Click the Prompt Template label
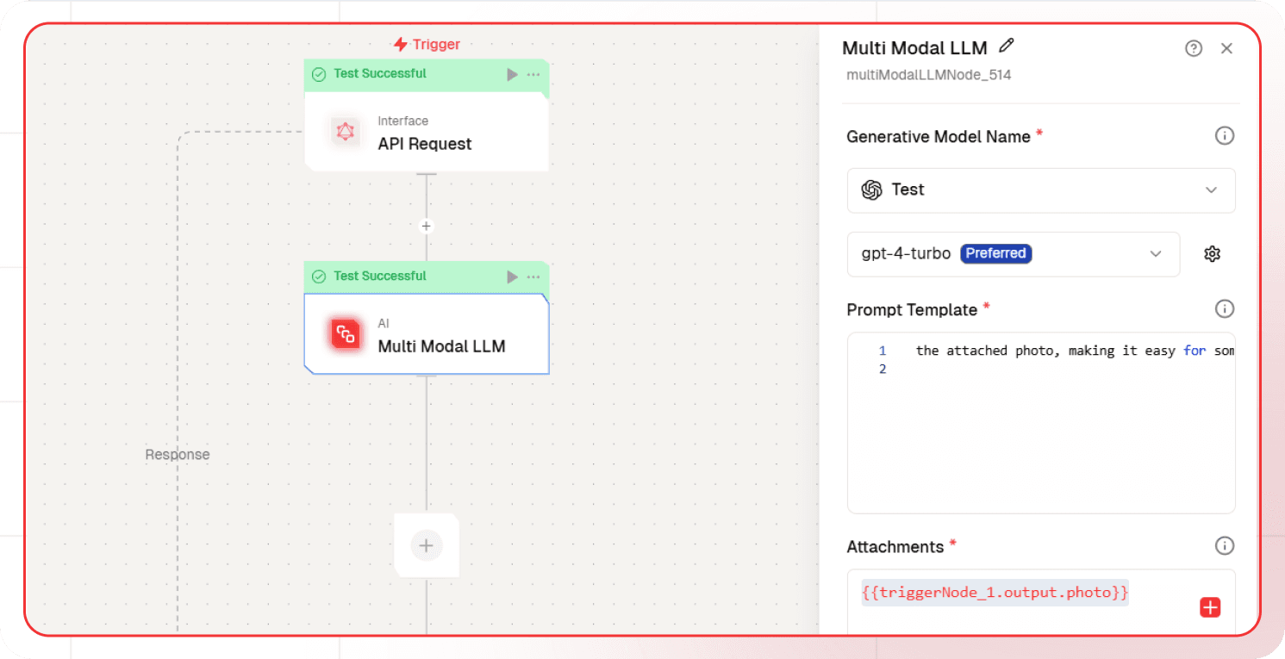Viewport: 1285px width, 659px height. click(912, 310)
